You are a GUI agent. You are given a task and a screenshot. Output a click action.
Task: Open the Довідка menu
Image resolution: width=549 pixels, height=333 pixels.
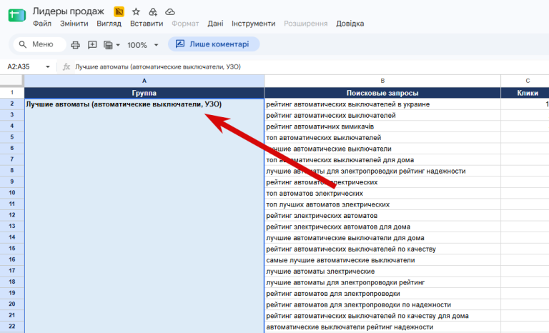click(350, 24)
